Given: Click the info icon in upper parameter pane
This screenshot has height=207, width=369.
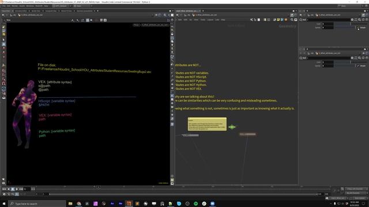Looking at the screenshot, I should (x=363, y=20).
